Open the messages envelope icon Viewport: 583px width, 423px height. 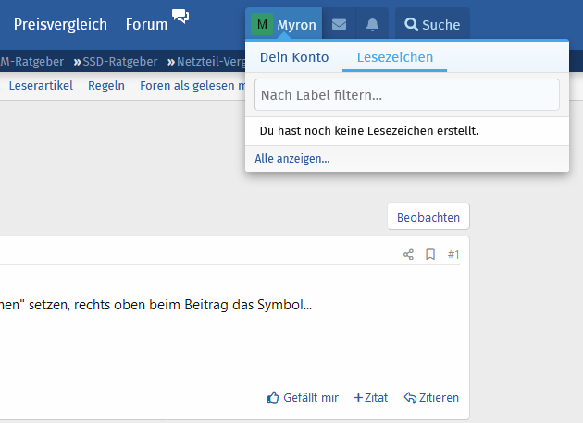tap(339, 25)
